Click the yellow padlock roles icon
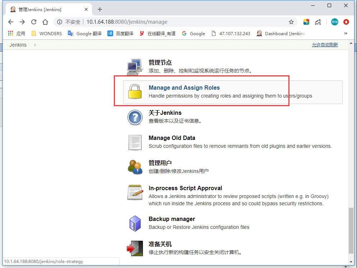Screen dimensions: 357x268 coord(135,92)
